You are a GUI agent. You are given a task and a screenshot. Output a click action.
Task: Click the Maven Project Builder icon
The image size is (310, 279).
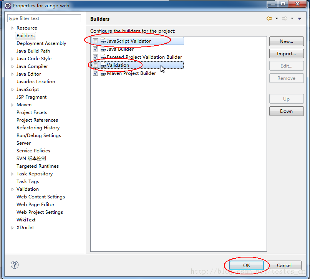pyautogui.click(x=103, y=73)
